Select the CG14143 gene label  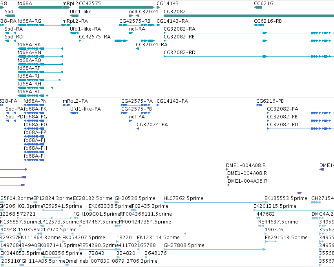[x=168, y=4]
